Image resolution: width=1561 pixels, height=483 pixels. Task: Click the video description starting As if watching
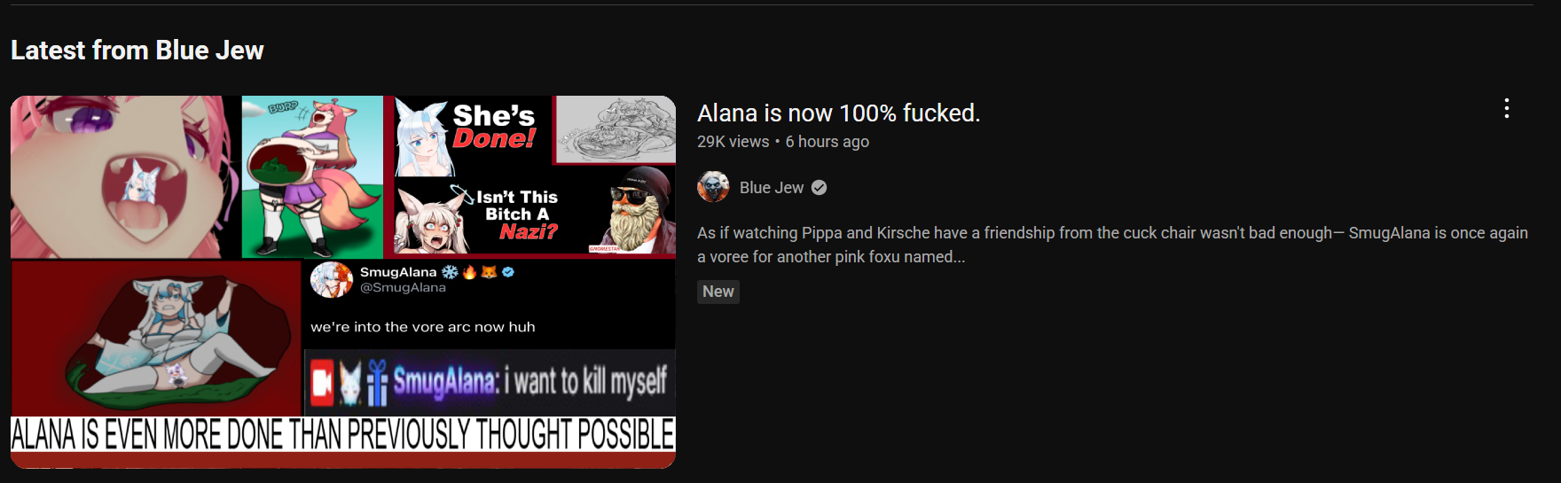tap(1112, 245)
